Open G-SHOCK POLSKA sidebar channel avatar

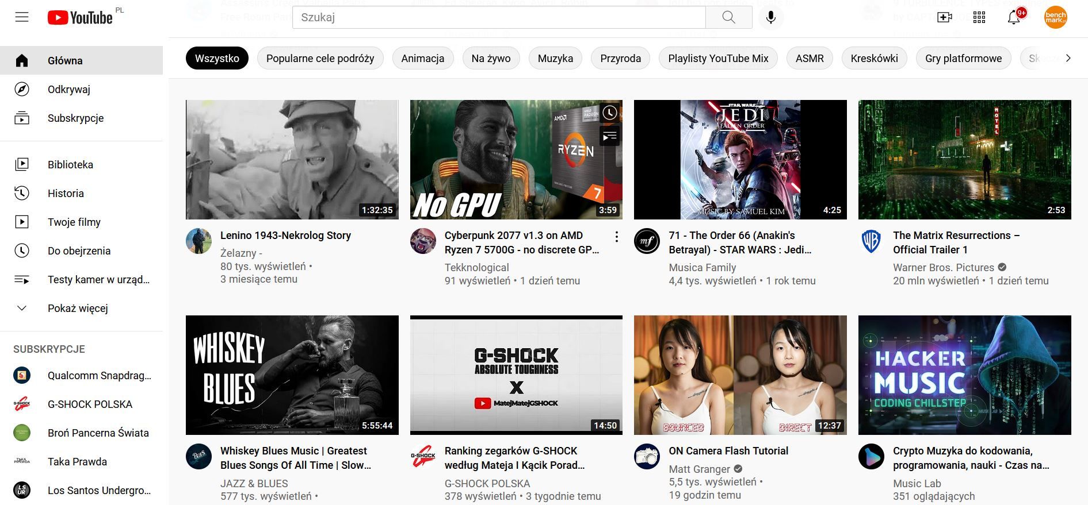(x=22, y=404)
